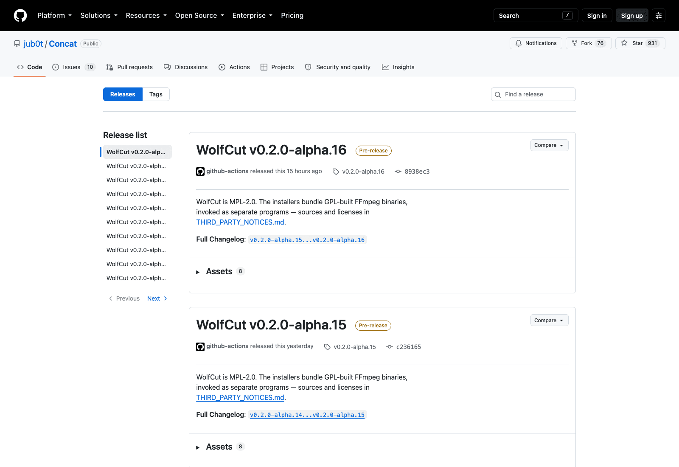Open Compare dropdown for alpha.16 release

tap(549, 145)
